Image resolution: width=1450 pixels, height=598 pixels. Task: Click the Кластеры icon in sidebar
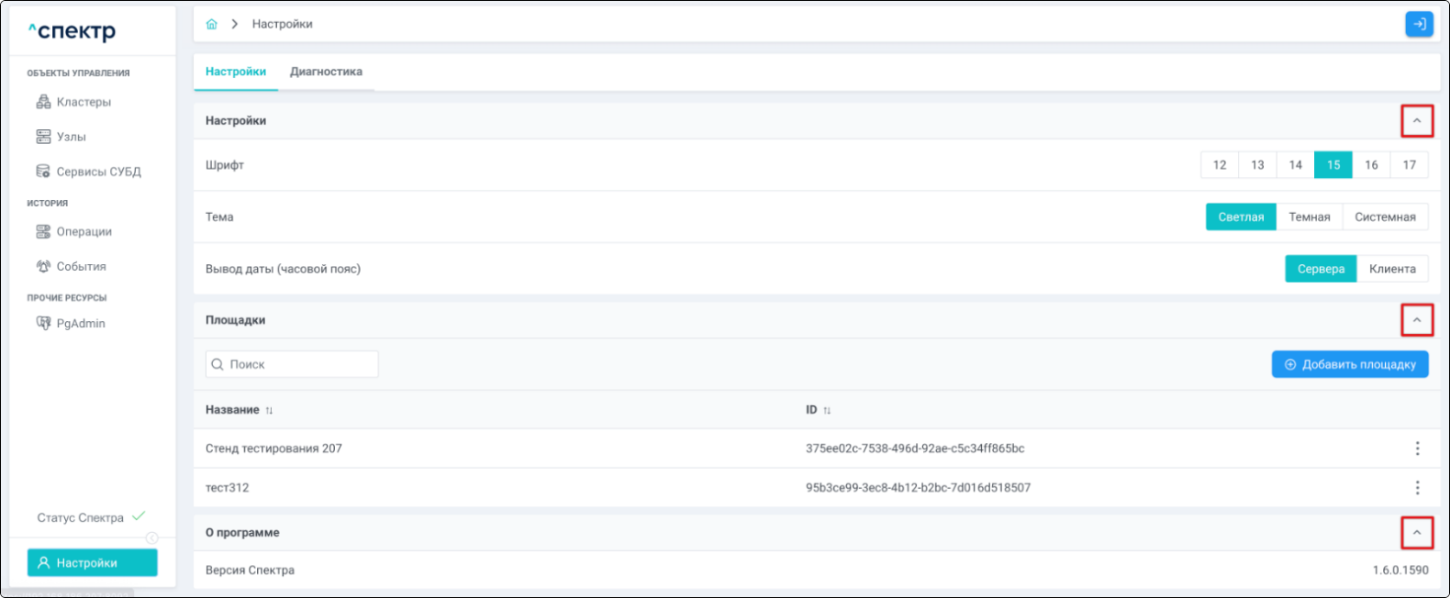tap(43, 102)
